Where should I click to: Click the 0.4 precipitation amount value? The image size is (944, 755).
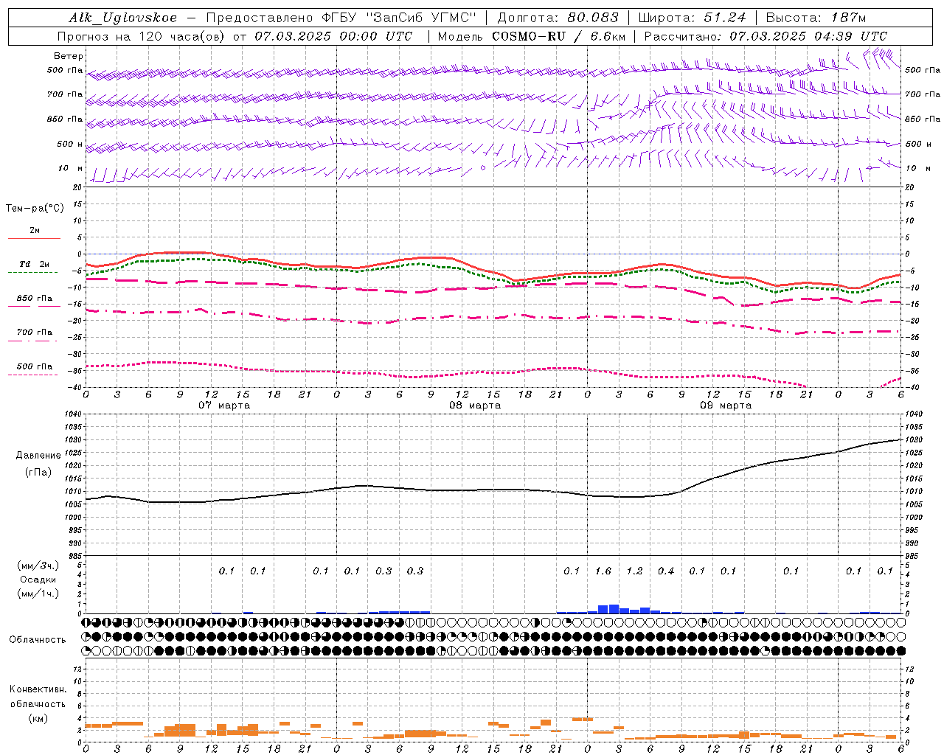point(666,571)
